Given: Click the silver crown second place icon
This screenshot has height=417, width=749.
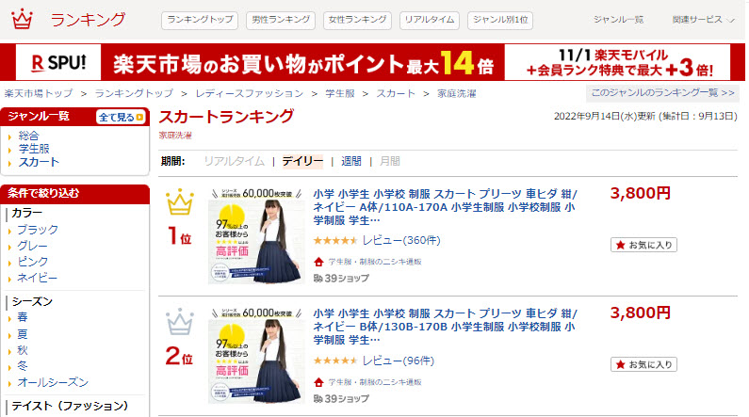Looking at the screenshot, I should click(x=180, y=322).
